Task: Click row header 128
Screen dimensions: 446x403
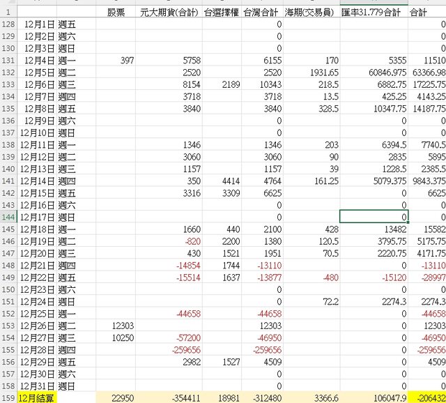Action: (x=8, y=24)
